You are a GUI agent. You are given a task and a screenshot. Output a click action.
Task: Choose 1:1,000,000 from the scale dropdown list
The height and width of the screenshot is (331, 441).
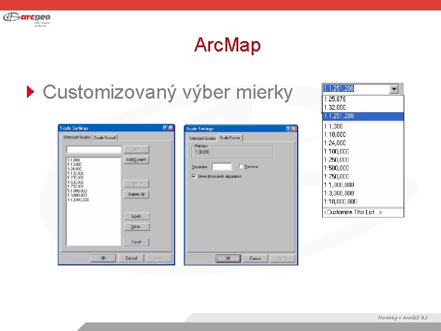click(x=363, y=185)
